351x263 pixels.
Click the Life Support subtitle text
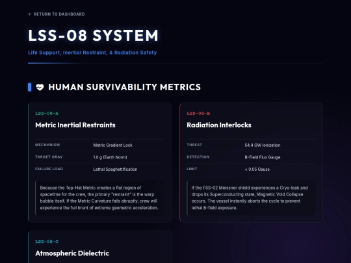[92, 53]
